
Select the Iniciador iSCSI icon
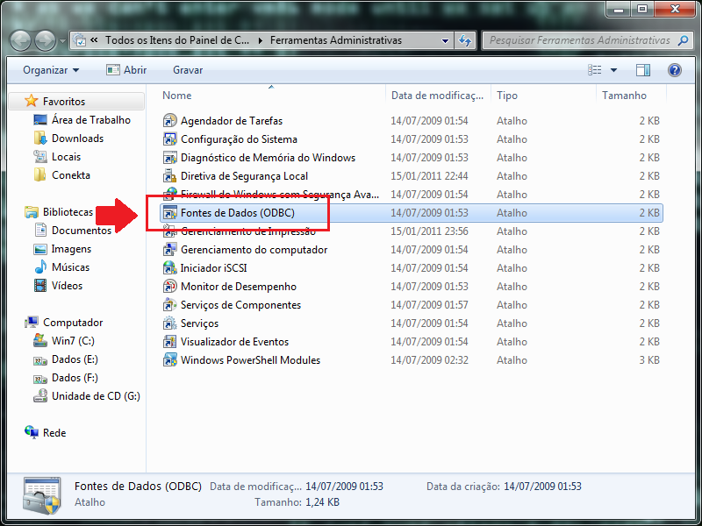coord(169,268)
